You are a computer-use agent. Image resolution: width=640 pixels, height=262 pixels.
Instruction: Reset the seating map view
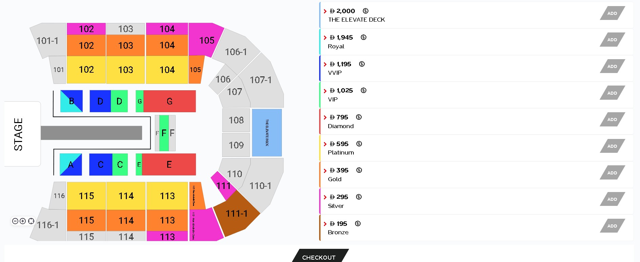pos(31,221)
